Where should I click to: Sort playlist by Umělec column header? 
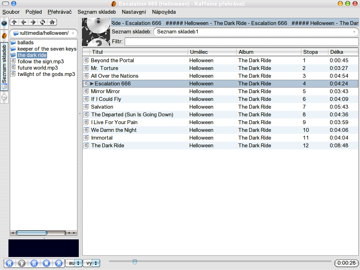212,52
